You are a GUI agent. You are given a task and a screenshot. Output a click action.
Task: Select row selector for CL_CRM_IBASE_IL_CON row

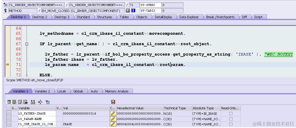click(x=9, y=124)
